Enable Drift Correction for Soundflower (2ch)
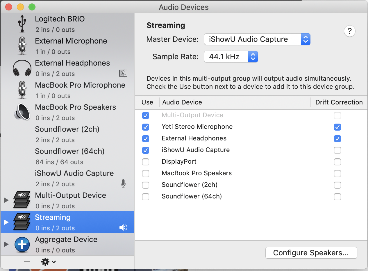The height and width of the screenshot is (271, 368). pyautogui.click(x=337, y=185)
